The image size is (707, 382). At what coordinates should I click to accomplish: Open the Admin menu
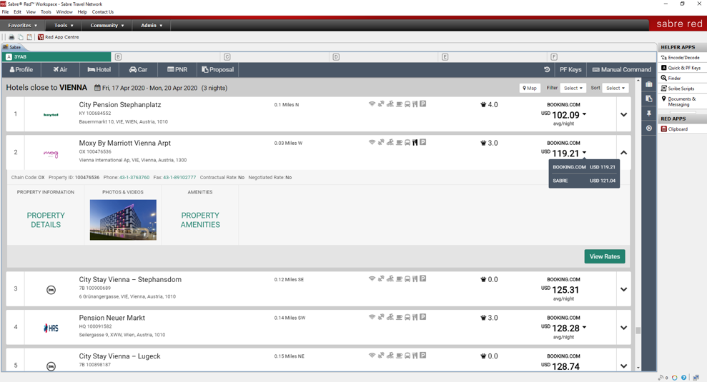point(152,25)
